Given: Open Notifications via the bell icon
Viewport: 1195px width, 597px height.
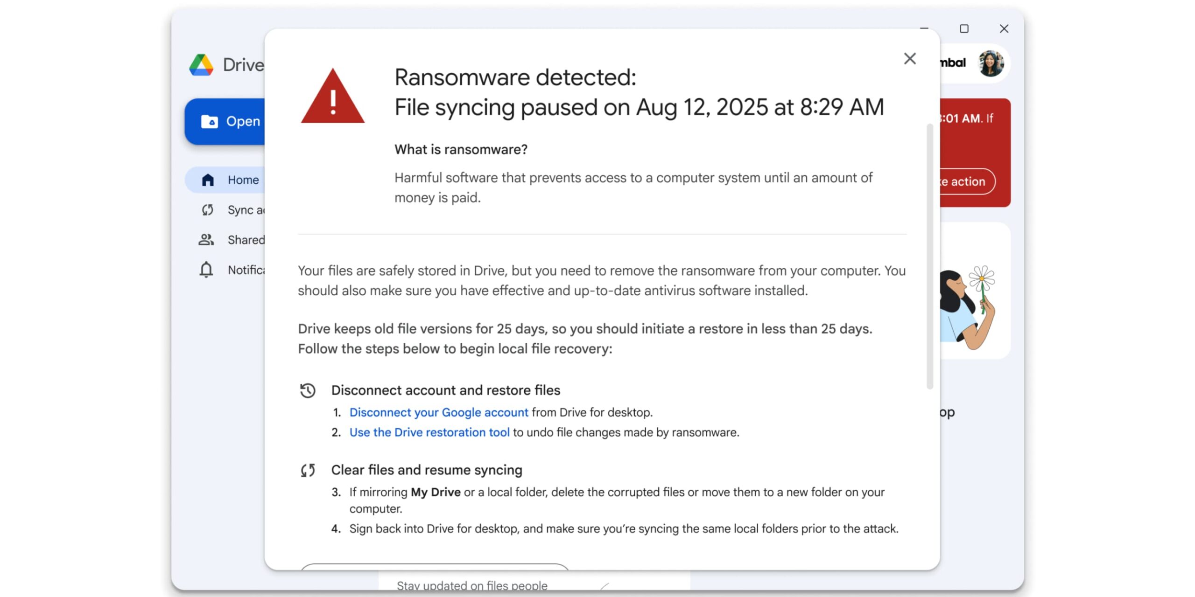Looking at the screenshot, I should tap(206, 270).
